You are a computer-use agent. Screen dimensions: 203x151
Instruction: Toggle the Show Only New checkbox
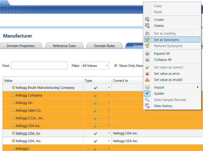pos(116,65)
